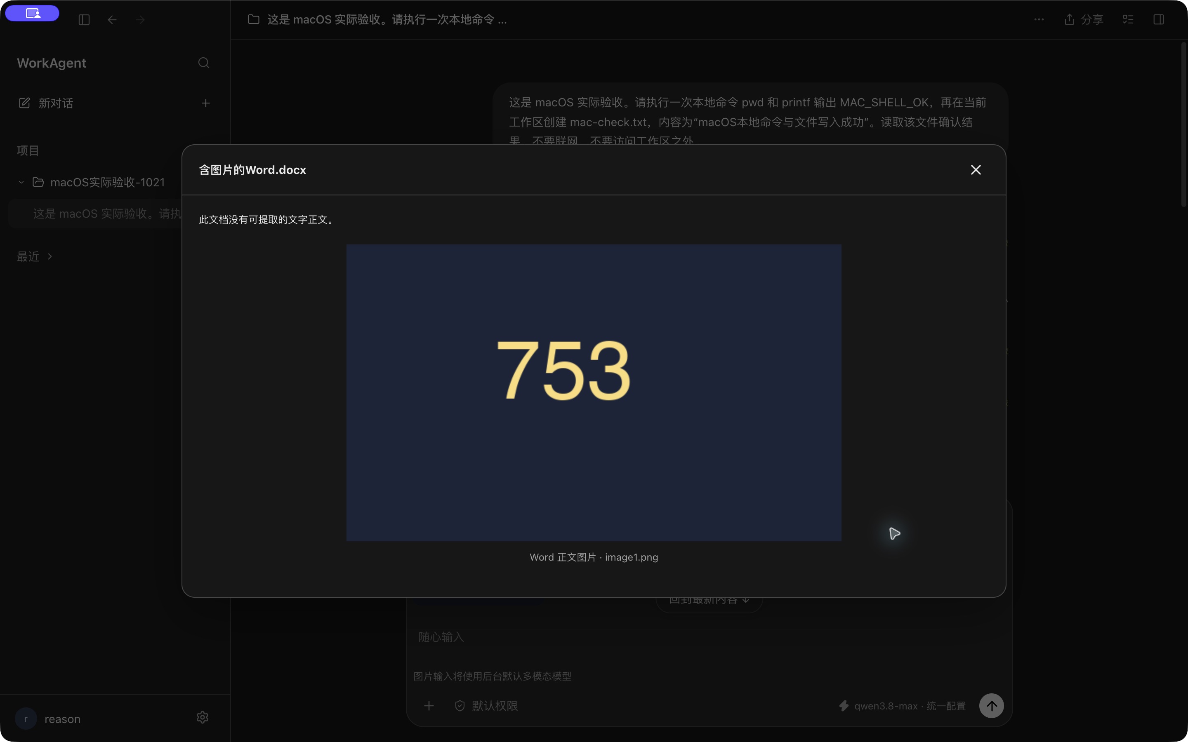Open the qwen3.8-max model selector
1188x742 pixels.
902,706
